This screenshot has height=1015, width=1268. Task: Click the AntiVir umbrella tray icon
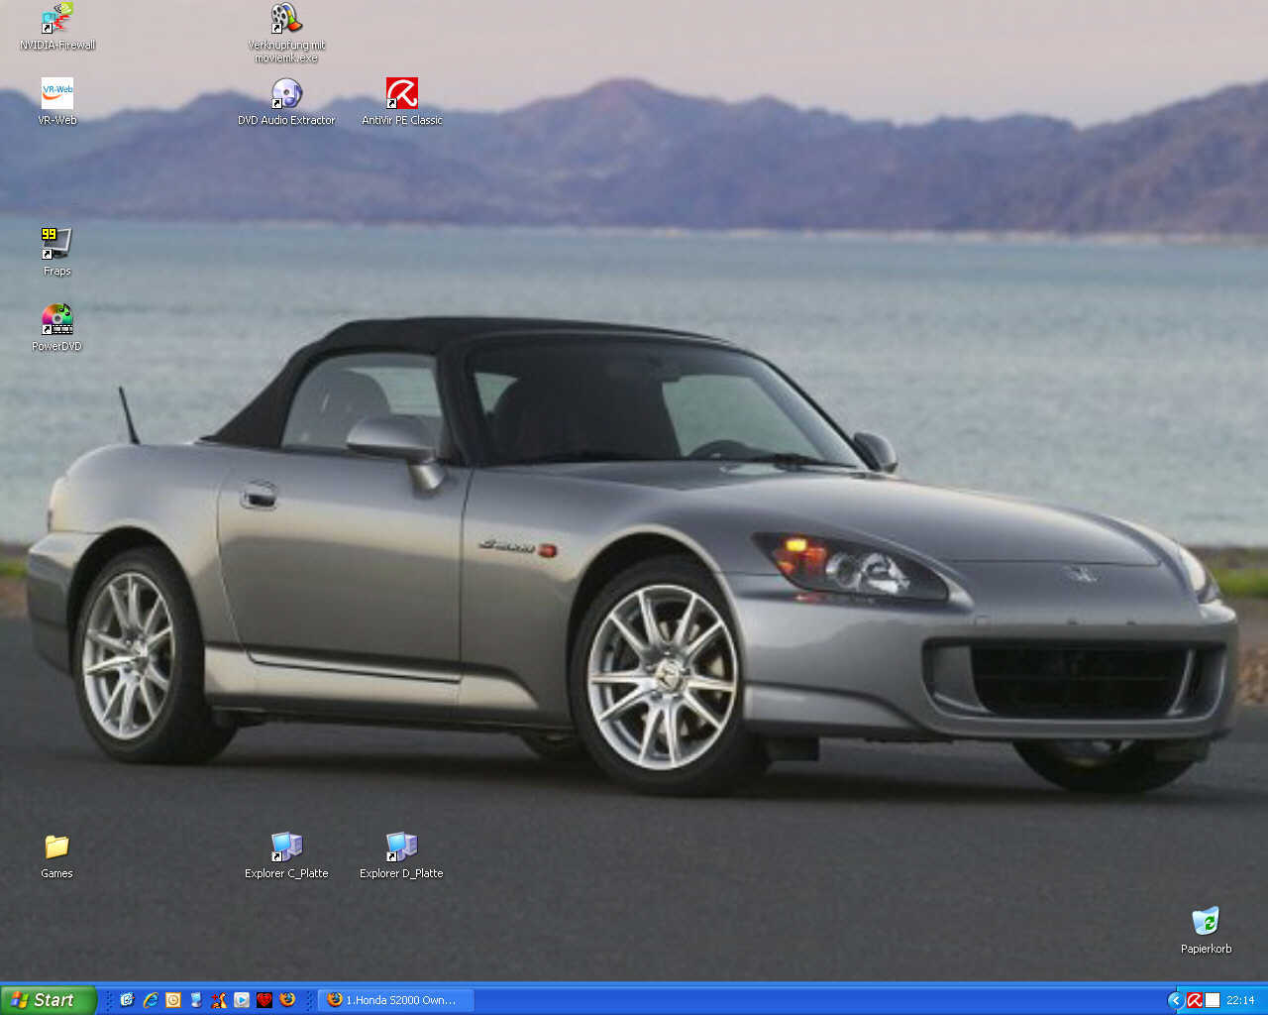click(x=1195, y=1000)
